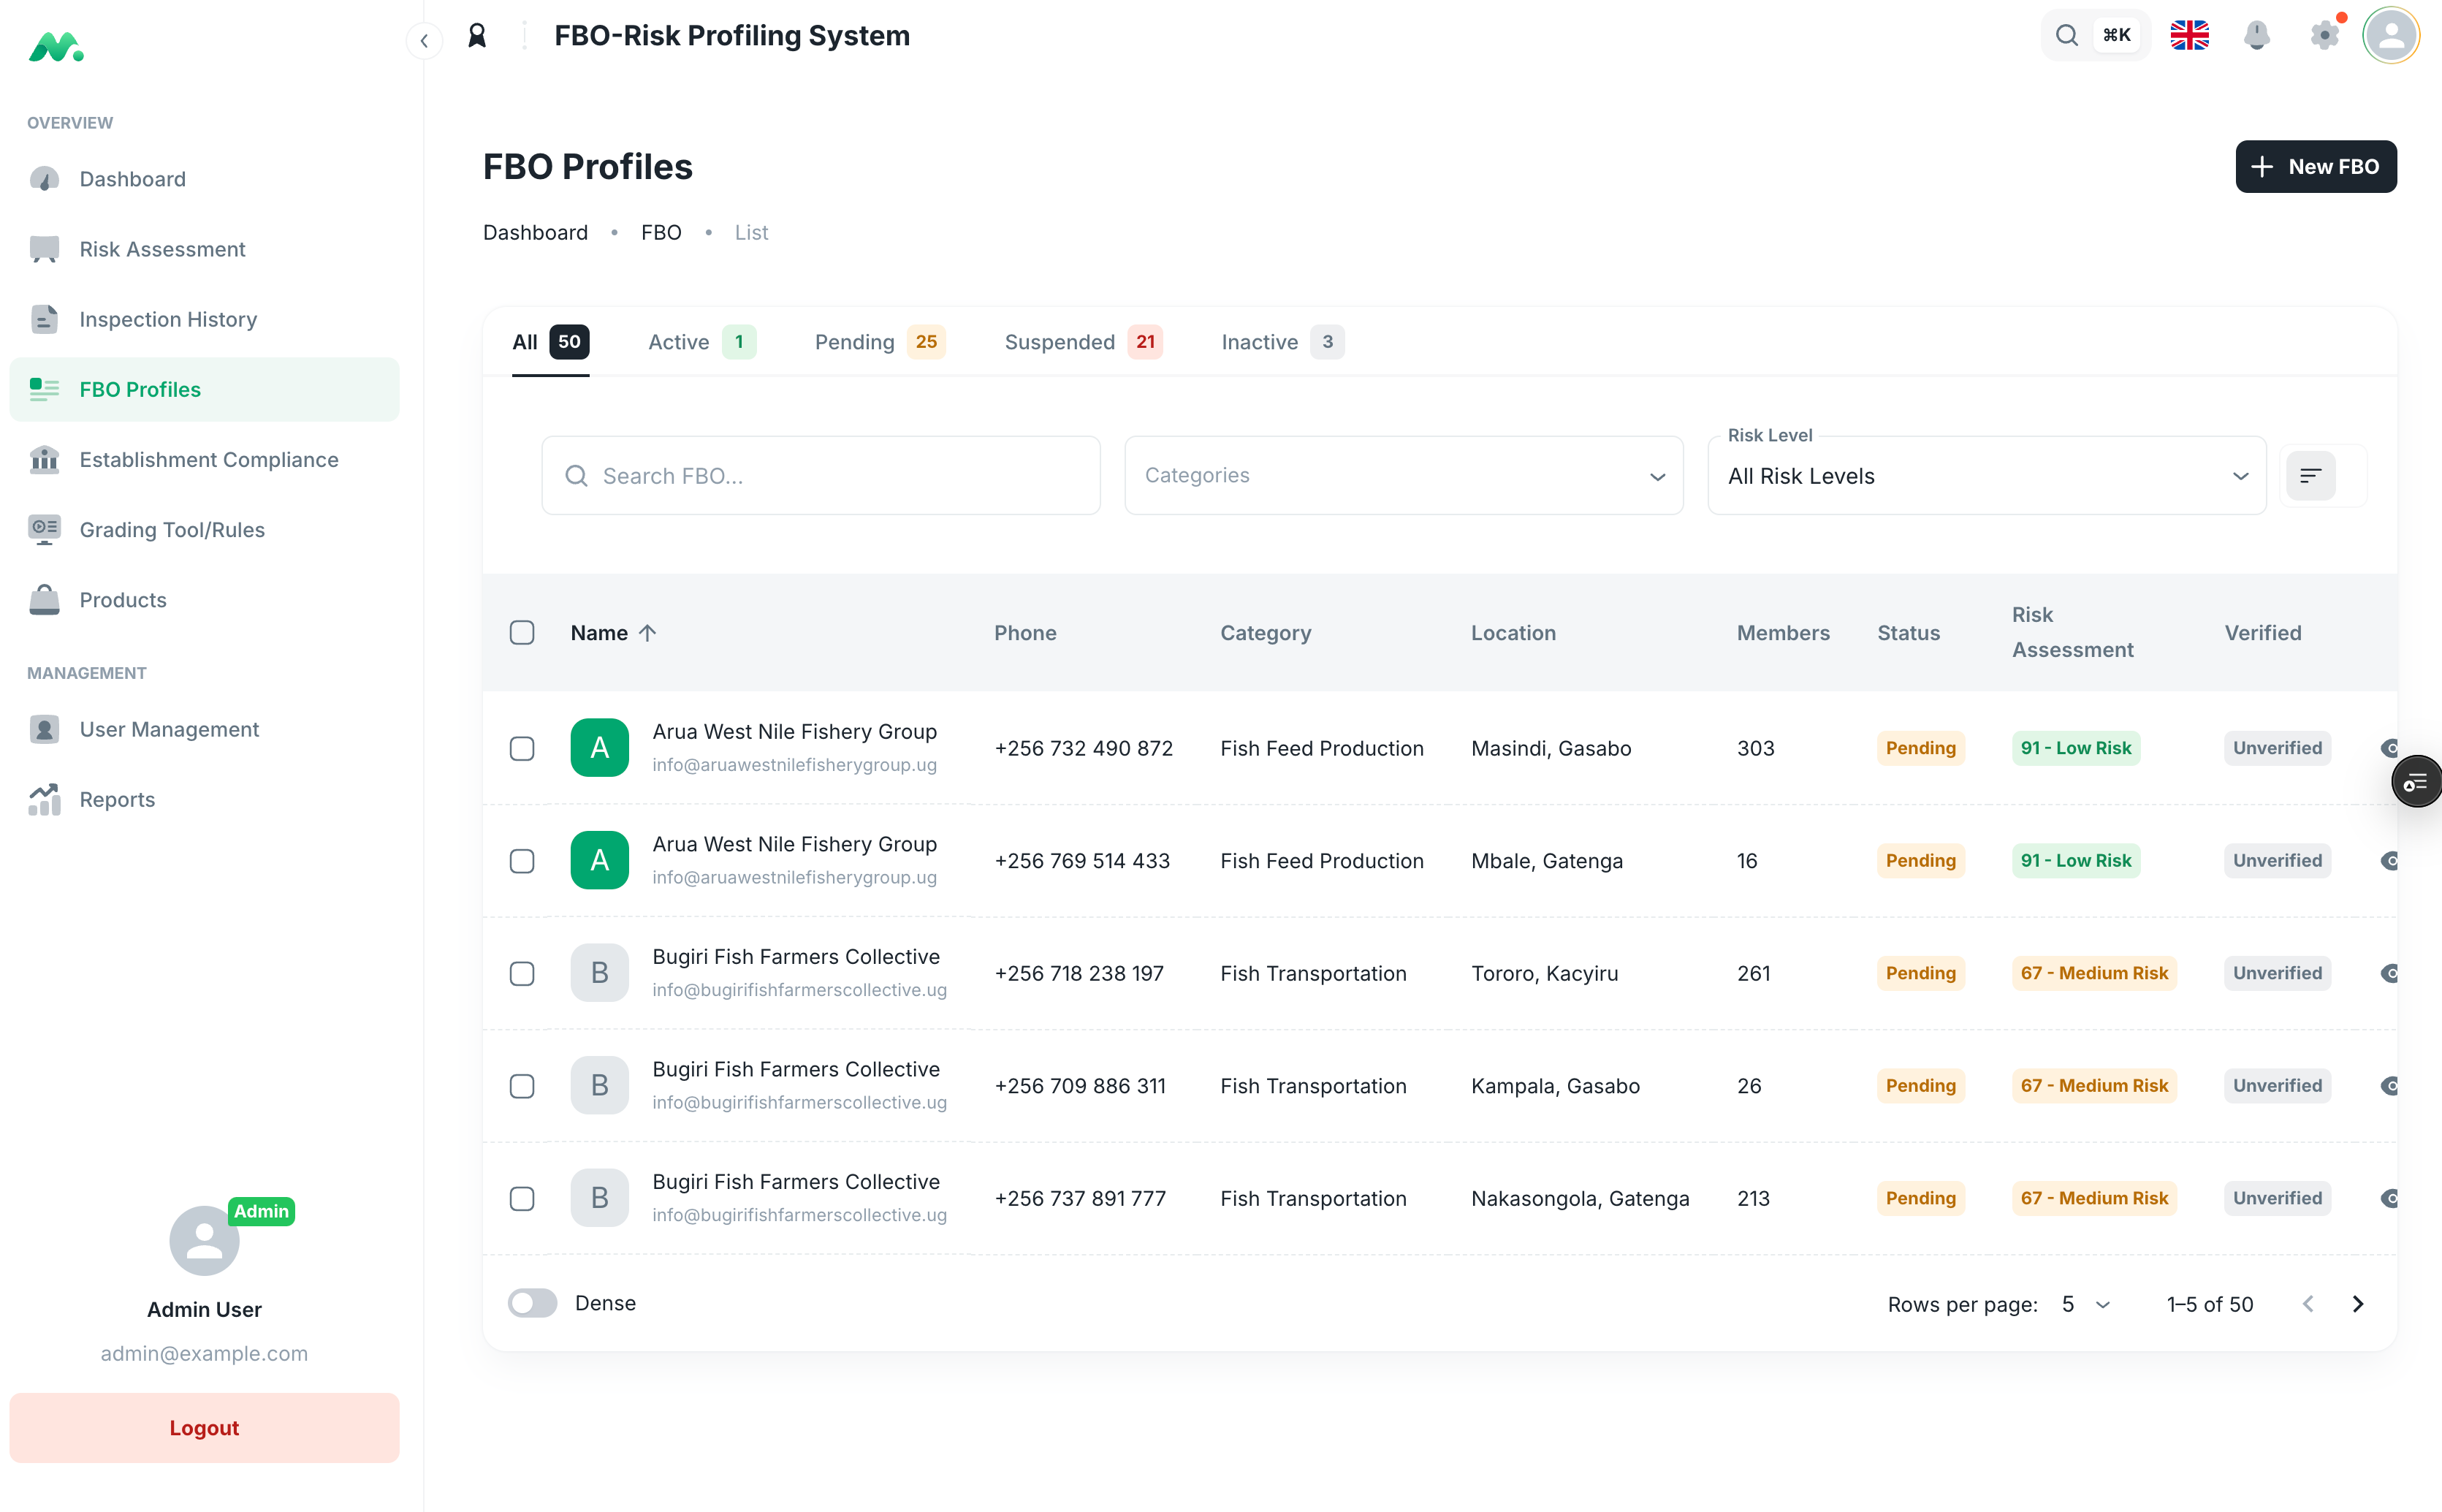
Task: Switch to the Suspended tab
Action: coord(1083,342)
